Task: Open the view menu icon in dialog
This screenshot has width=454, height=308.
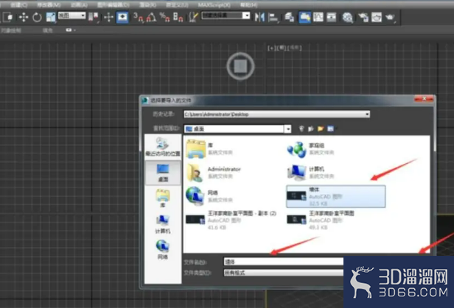Action: coord(331,129)
